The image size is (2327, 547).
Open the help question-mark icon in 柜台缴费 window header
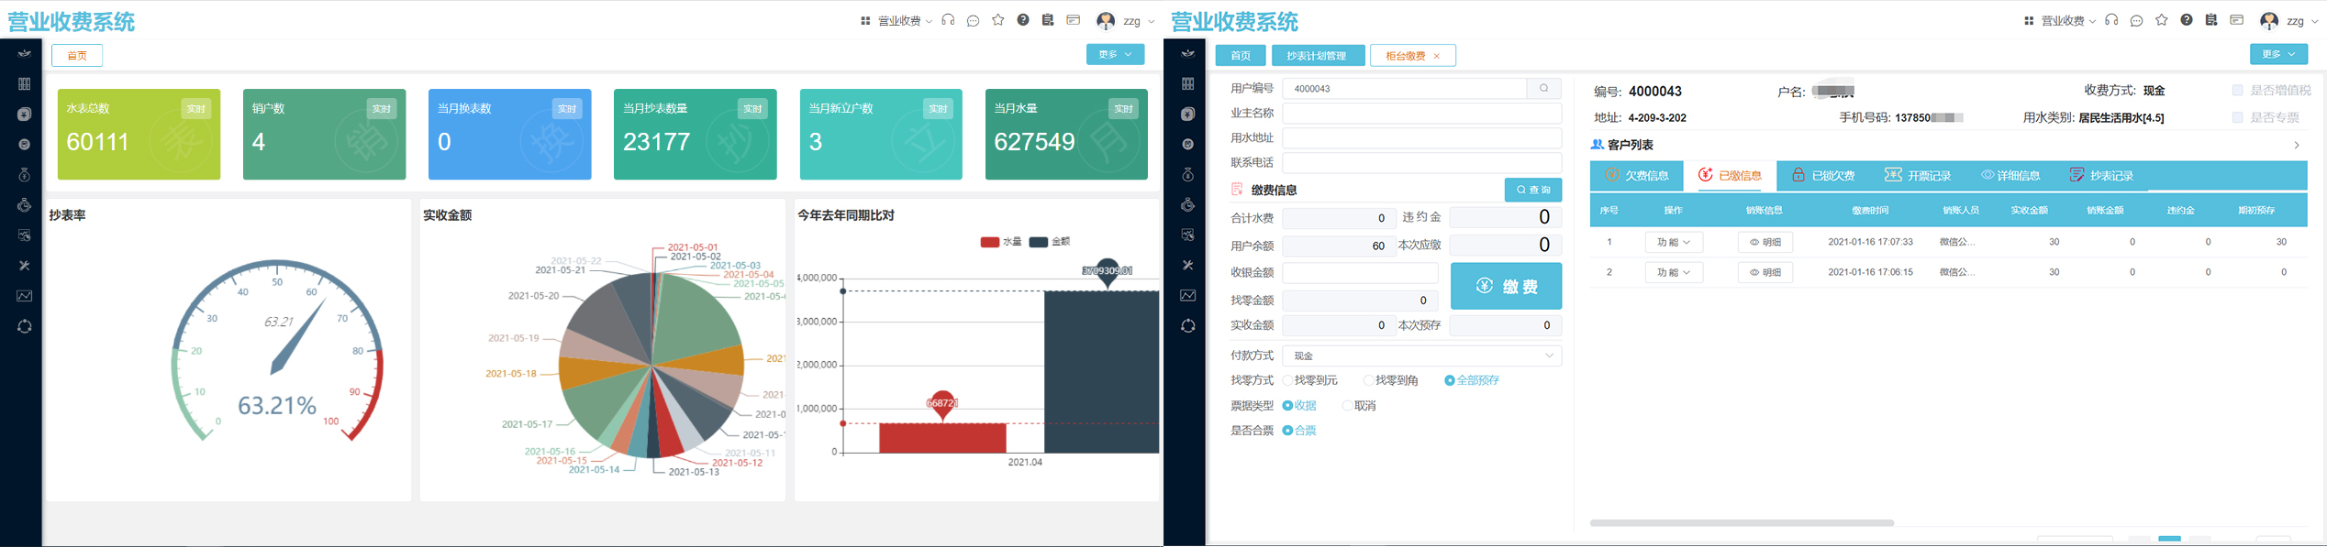(2187, 20)
